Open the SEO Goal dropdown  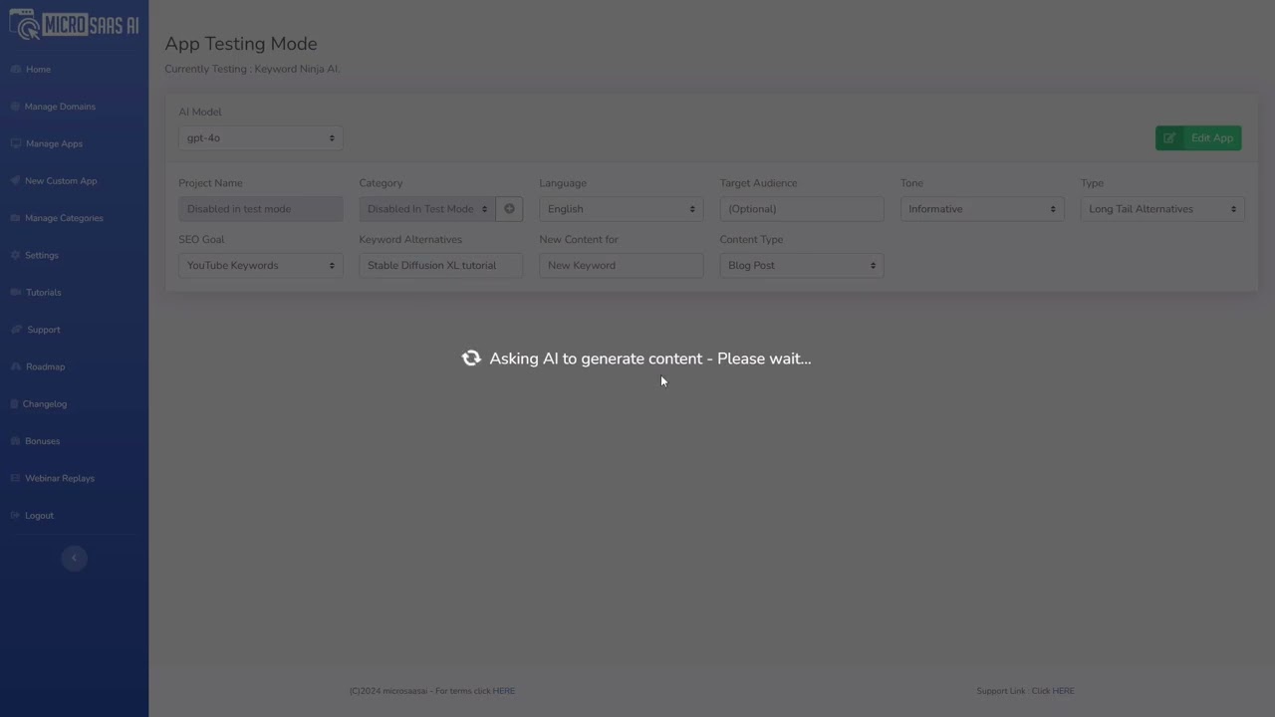[x=261, y=266]
